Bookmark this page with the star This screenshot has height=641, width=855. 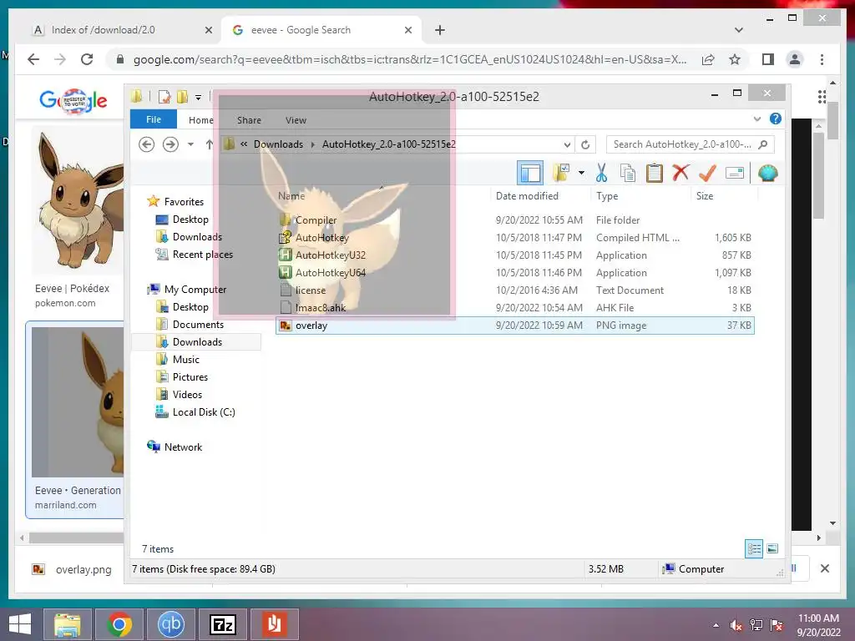coord(735,59)
